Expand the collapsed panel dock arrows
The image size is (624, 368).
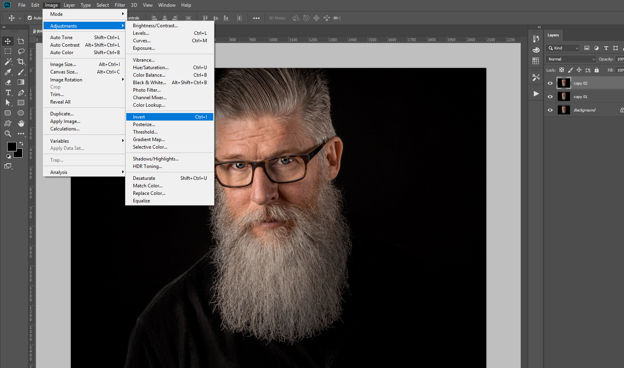[539, 27]
